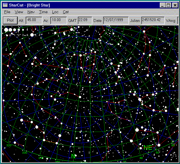Image resolution: width=180 pixels, height=164 pixels.
Task: Click the StarCat window system menu icon
Action: coord(5,5)
